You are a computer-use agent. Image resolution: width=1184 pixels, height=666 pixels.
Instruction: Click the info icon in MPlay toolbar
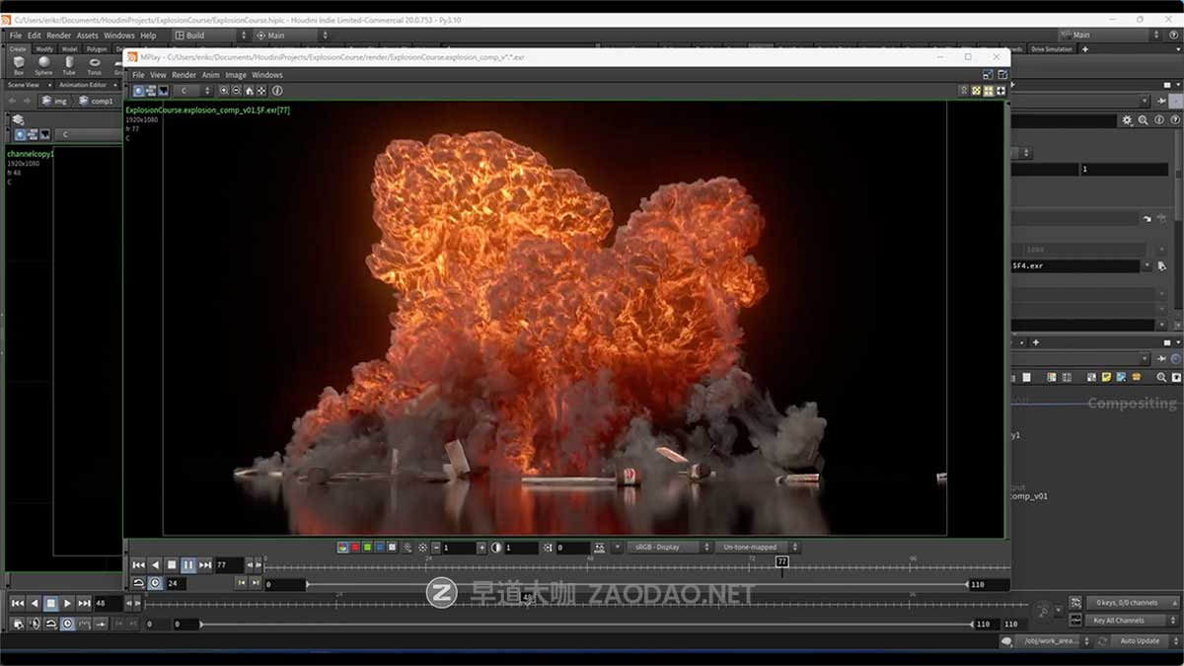[277, 90]
